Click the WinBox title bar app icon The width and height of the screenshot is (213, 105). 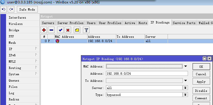click(3, 2)
